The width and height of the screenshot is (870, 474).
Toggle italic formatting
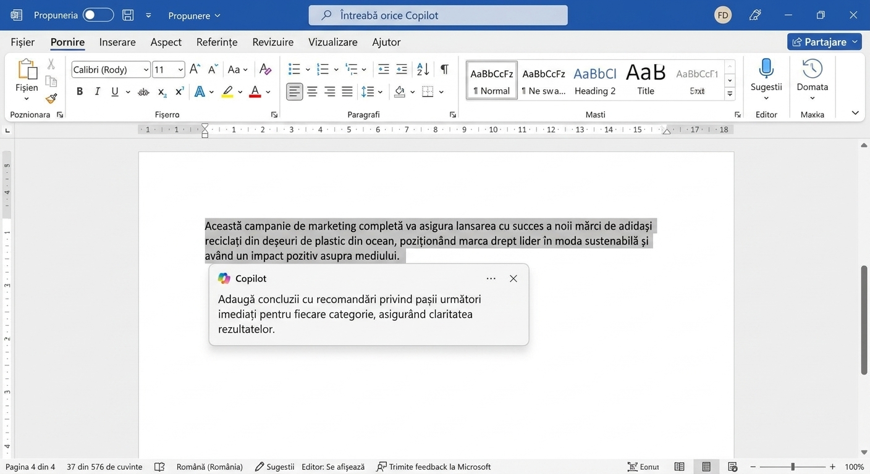pos(97,92)
